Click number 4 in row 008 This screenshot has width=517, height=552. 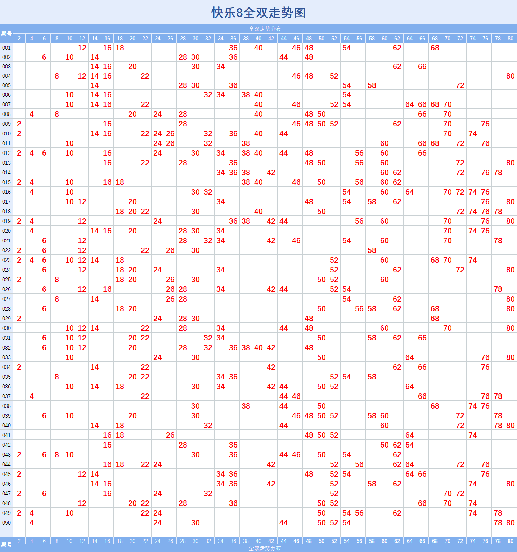coord(32,114)
